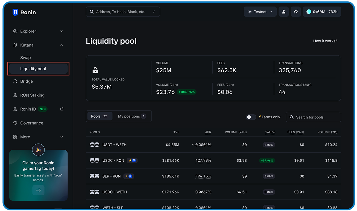Click the wallet avatar circle
The image size is (357, 211).
pos(309,12)
